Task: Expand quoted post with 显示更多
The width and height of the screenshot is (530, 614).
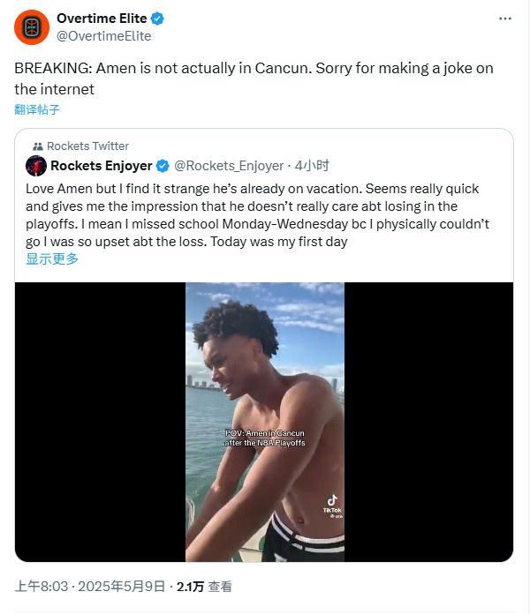Action: coord(52,258)
